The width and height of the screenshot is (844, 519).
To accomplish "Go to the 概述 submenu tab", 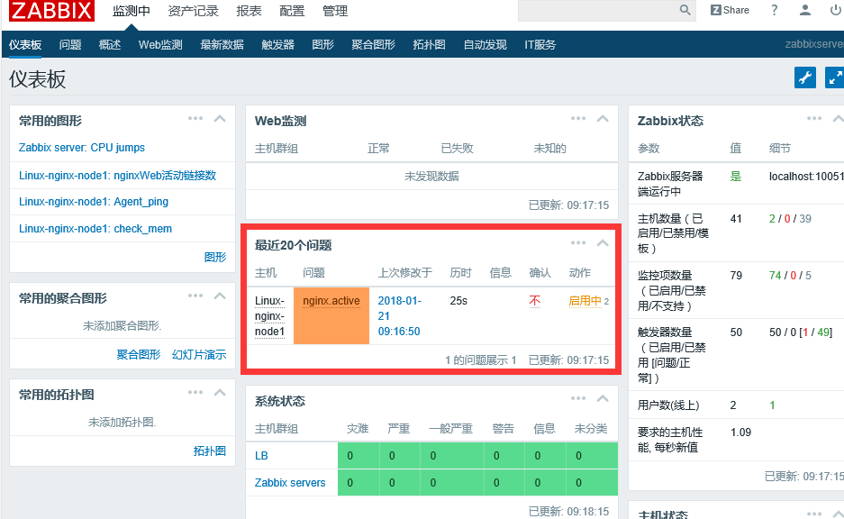I will tap(110, 45).
